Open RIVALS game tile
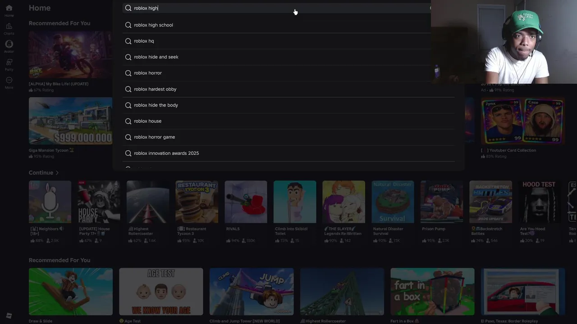This screenshot has width=577, height=324. coord(246,202)
